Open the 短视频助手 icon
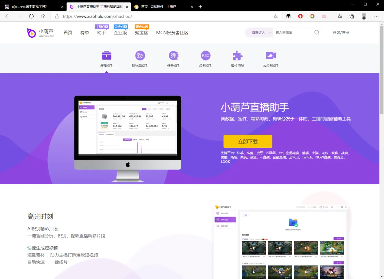Screen dimensions: 384x279 click(140, 55)
